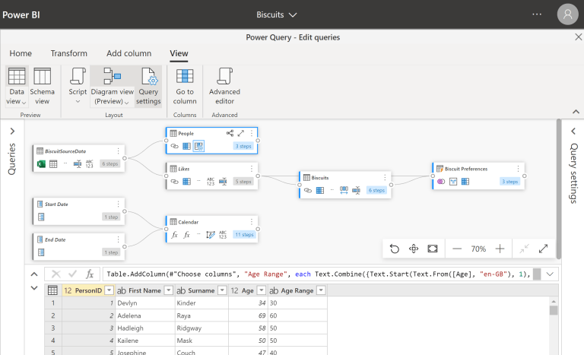Collapse the ribbon with the up chevron
The height and width of the screenshot is (355, 584).
[576, 112]
